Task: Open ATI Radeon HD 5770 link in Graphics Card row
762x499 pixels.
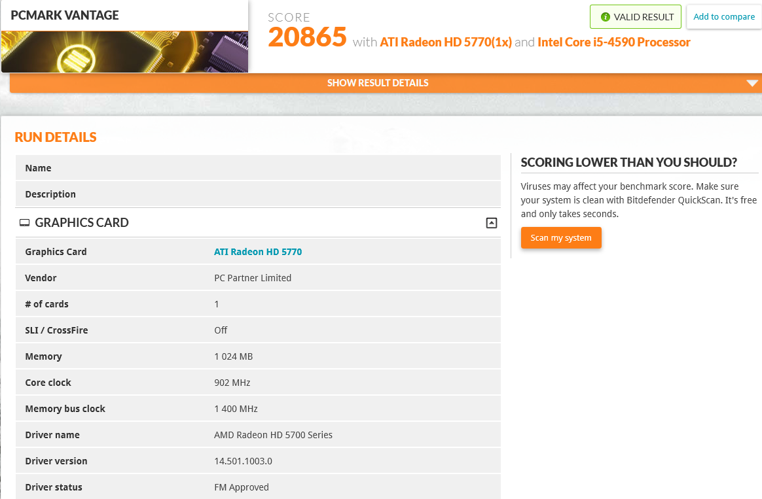Action: pyautogui.click(x=258, y=251)
